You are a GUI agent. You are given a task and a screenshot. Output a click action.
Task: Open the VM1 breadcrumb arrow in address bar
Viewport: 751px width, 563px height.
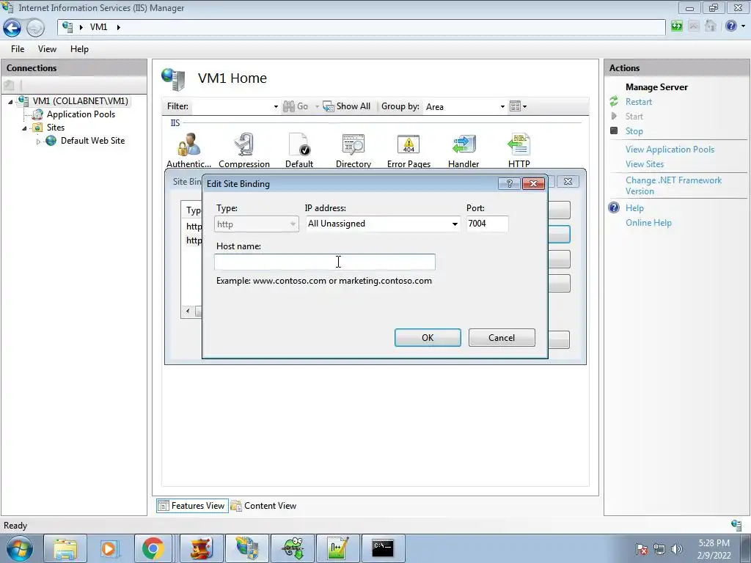118,27
